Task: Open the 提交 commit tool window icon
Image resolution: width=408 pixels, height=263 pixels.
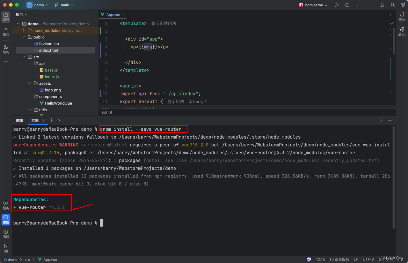Action: [6, 31]
